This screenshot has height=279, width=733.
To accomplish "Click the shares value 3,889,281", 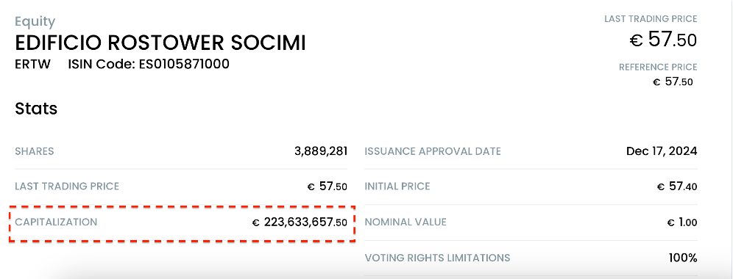I will (x=321, y=151).
